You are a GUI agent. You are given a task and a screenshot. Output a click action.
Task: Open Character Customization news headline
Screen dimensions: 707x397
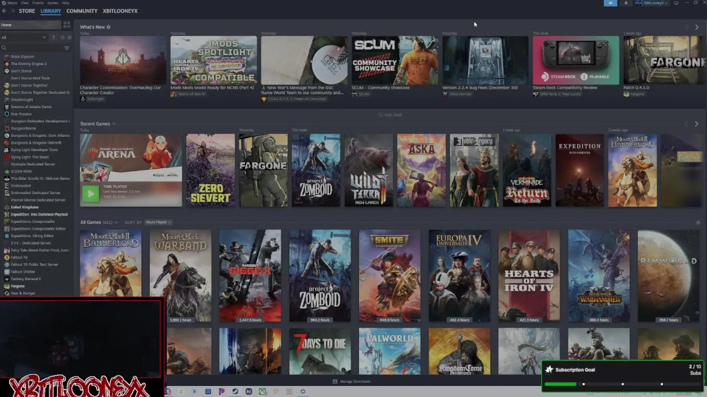(120, 90)
